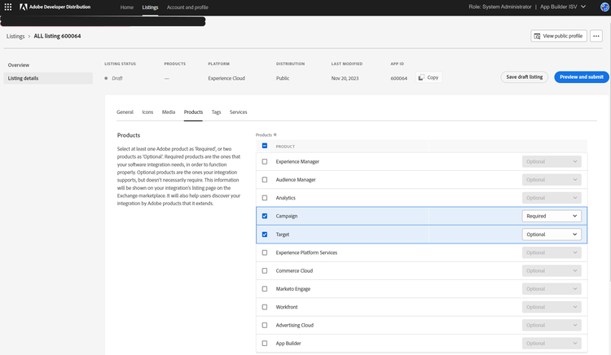The image size is (611, 355).
Task: Check the Workfront checkbox
Action: (265, 307)
